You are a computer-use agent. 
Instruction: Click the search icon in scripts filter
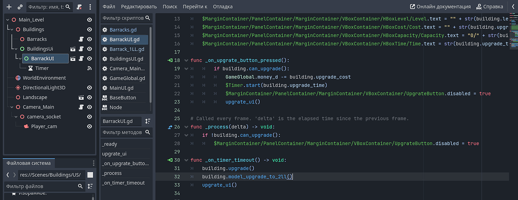148,18
